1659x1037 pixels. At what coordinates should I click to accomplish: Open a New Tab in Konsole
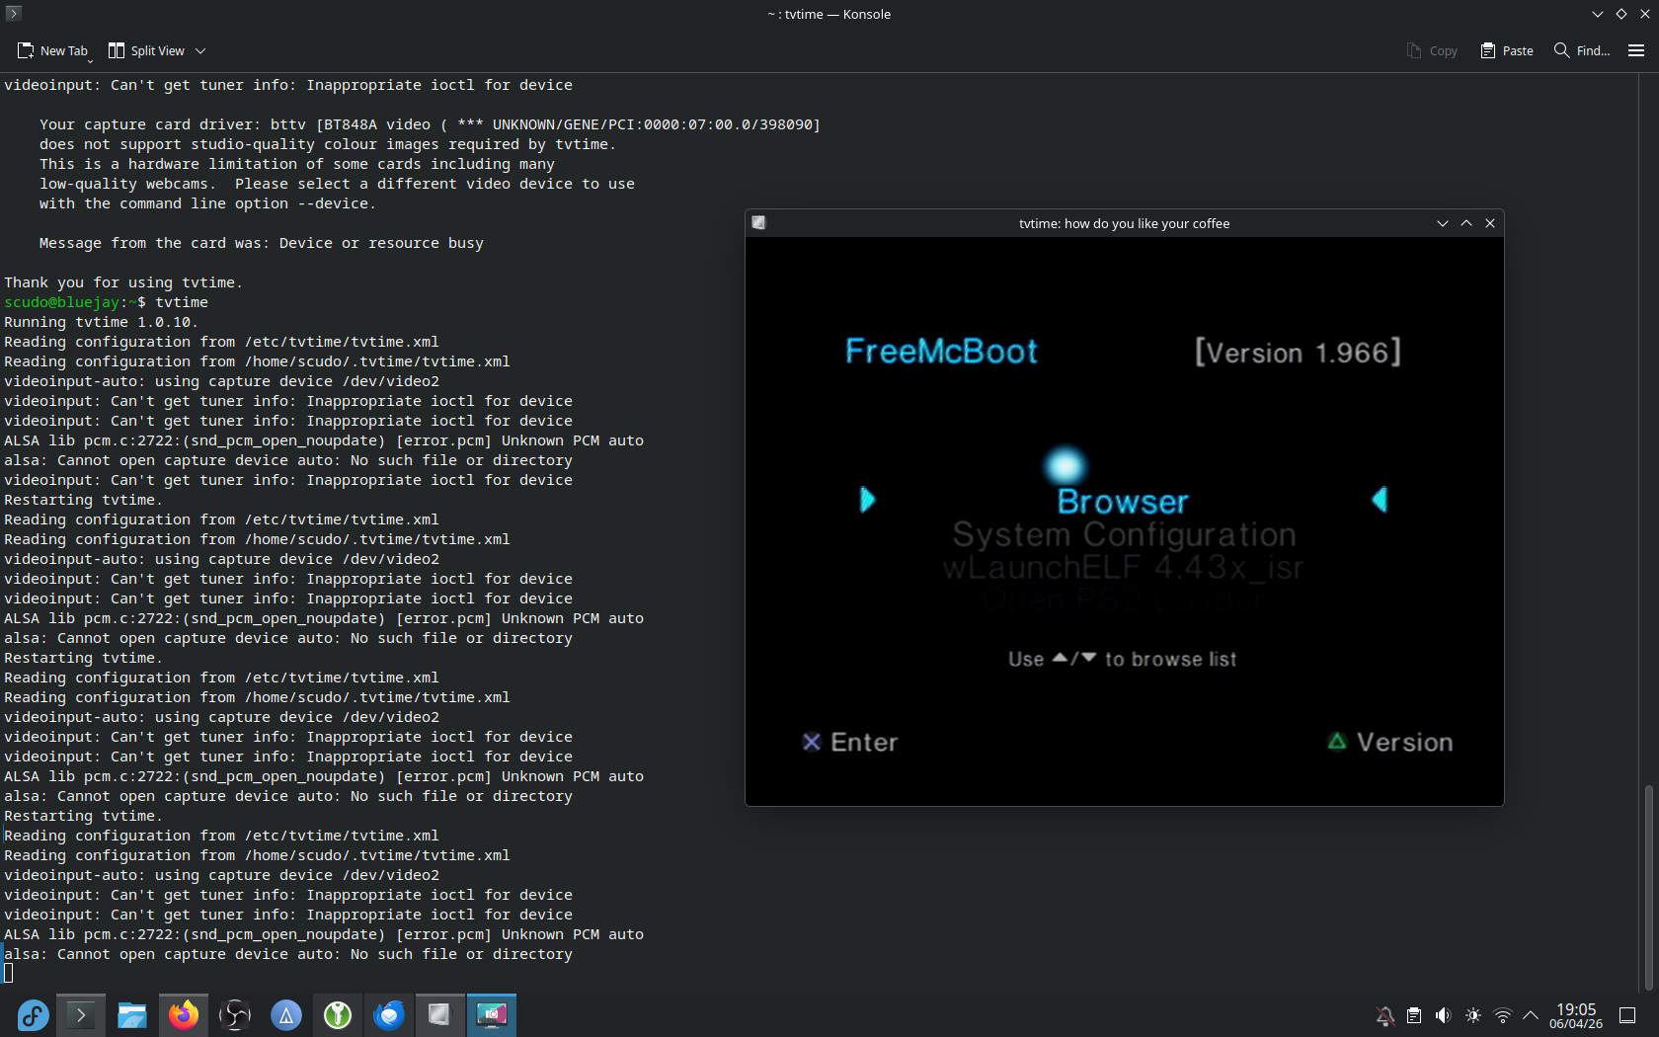pos(53,50)
